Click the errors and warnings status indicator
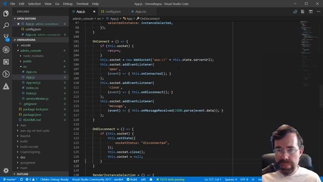The width and height of the screenshot is (323, 182). 31,179
